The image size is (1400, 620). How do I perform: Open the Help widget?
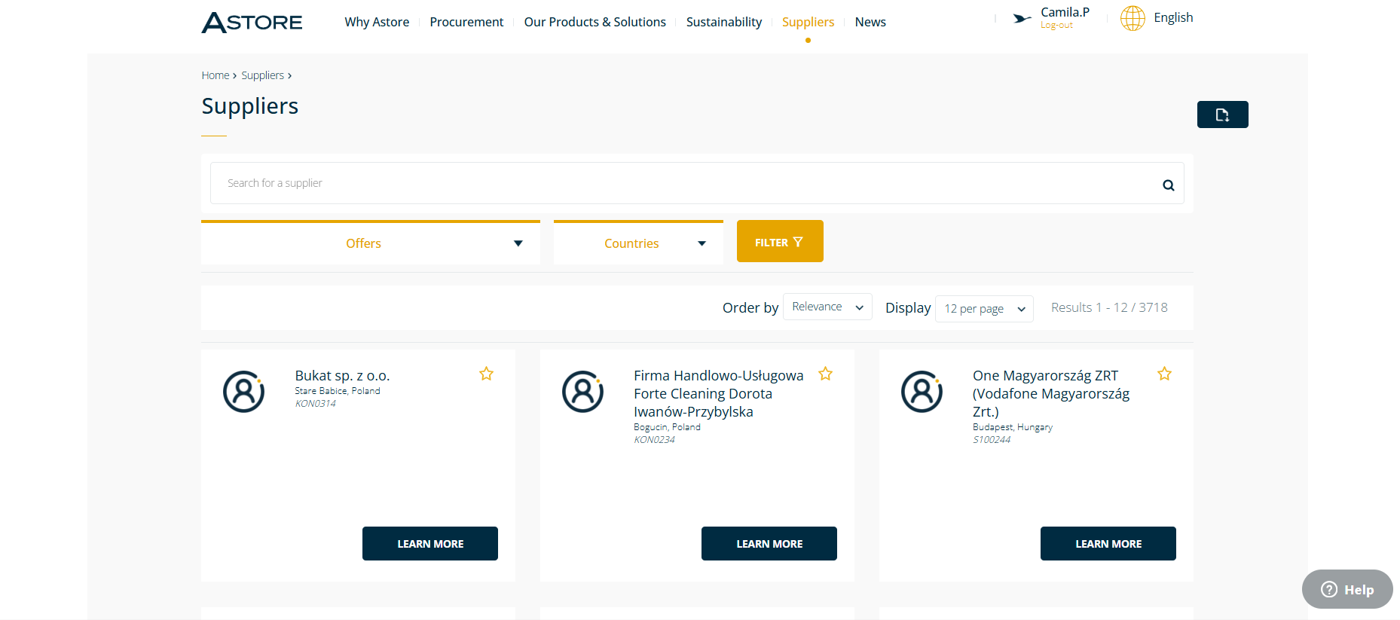1347,589
